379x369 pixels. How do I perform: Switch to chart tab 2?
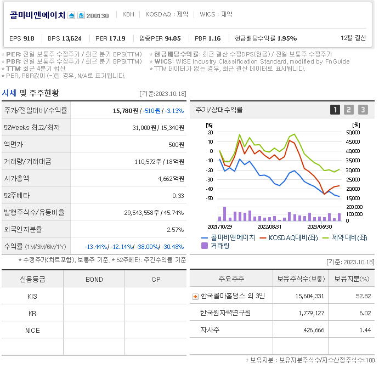349,110
